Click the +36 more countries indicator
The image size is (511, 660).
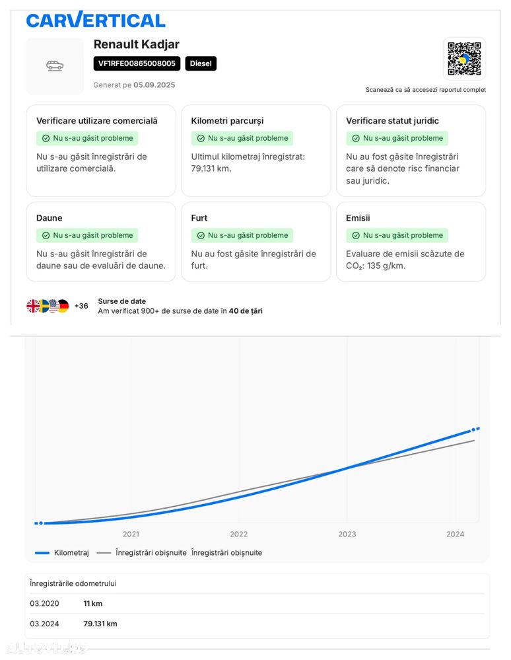81,306
